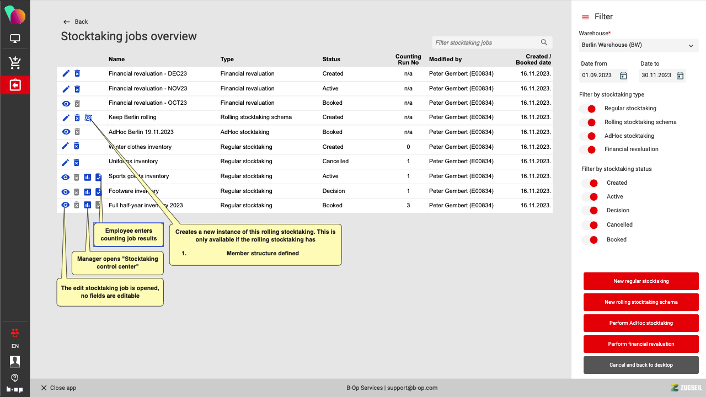Open the help icon in sidebar
The image size is (706, 397).
point(15,378)
